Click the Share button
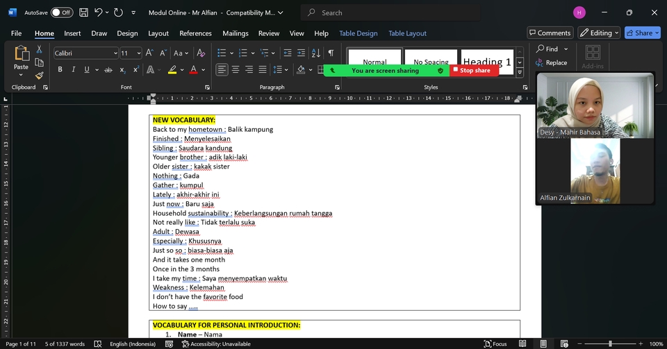Screen dimensions: 667x349 click(x=642, y=33)
